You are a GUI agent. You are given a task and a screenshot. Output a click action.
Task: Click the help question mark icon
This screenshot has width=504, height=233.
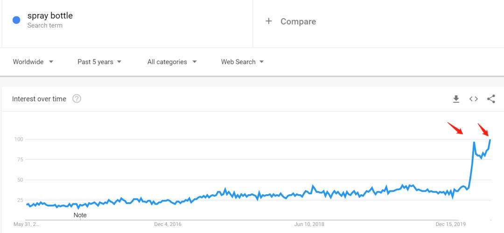pyautogui.click(x=77, y=99)
